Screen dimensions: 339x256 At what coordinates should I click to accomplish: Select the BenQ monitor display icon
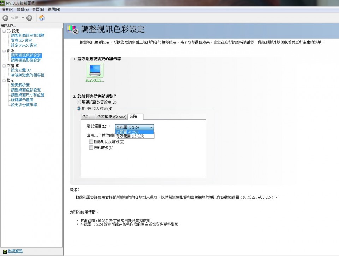click(x=95, y=70)
